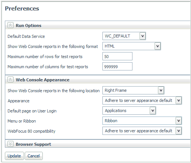Image resolution: width=191 pixels, height=163 pixels.
Task: Click the Run Options section header
Action: coord(29,25)
